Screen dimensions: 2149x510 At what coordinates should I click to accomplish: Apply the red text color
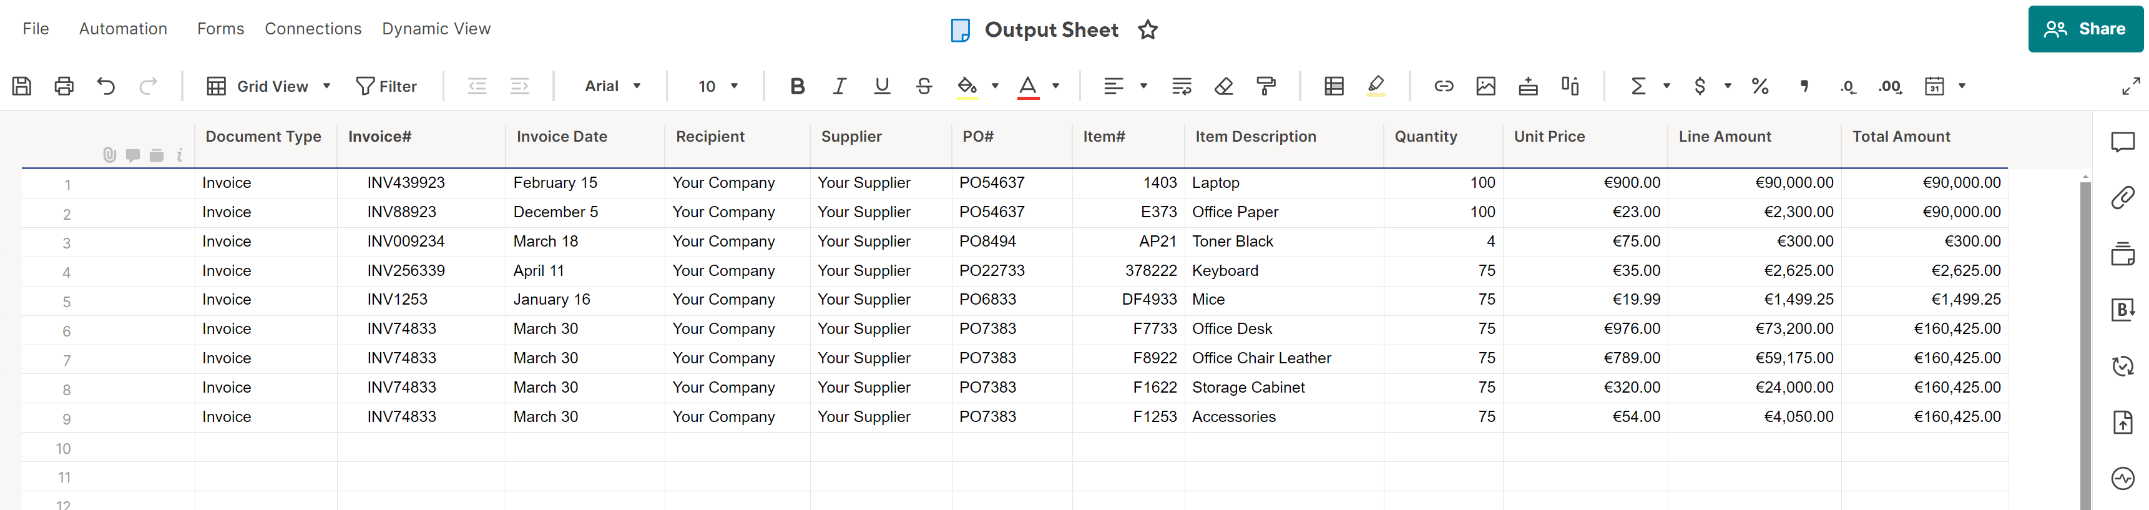pyautogui.click(x=1028, y=86)
